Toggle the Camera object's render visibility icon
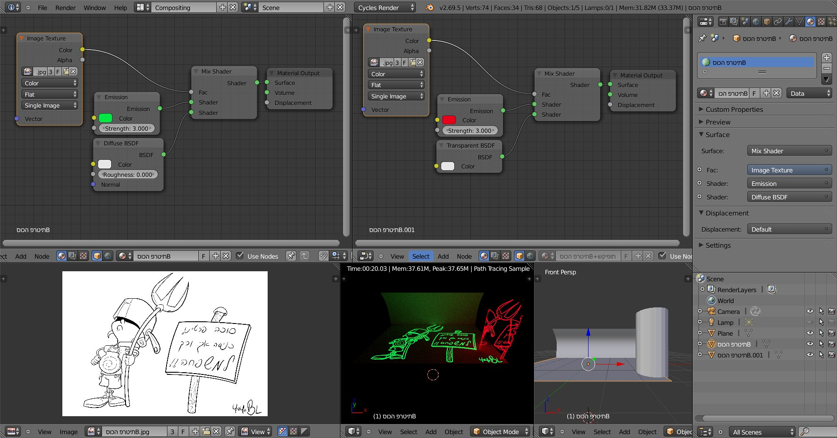Viewport: 837px width, 438px height. point(832,311)
